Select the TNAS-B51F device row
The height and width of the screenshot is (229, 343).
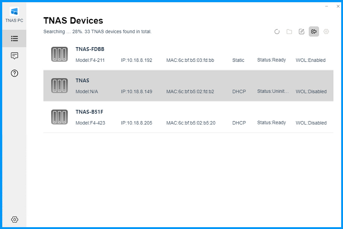point(188,117)
